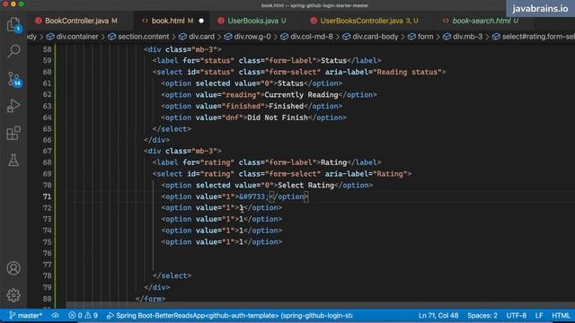Change end of line via LF

539,315
